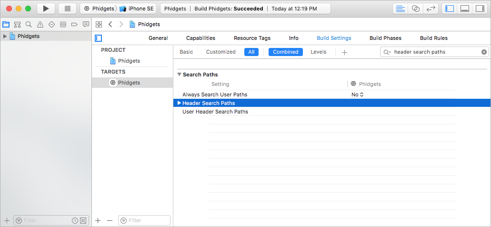
Task: Open the Project navigator folder icon
Action: [6, 24]
